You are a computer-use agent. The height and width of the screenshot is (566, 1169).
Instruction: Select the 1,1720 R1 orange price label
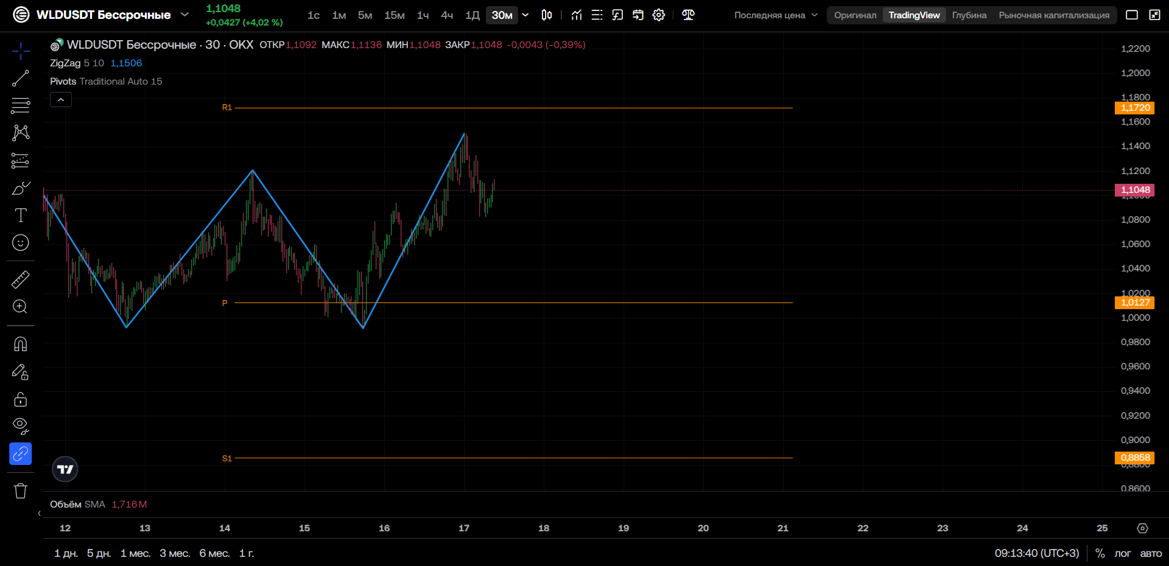pyautogui.click(x=1135, y=108)
